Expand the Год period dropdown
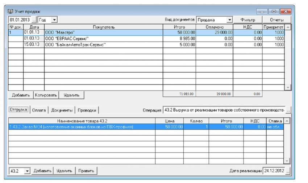This screenshot has height=183, width=308. click(54, 19)
